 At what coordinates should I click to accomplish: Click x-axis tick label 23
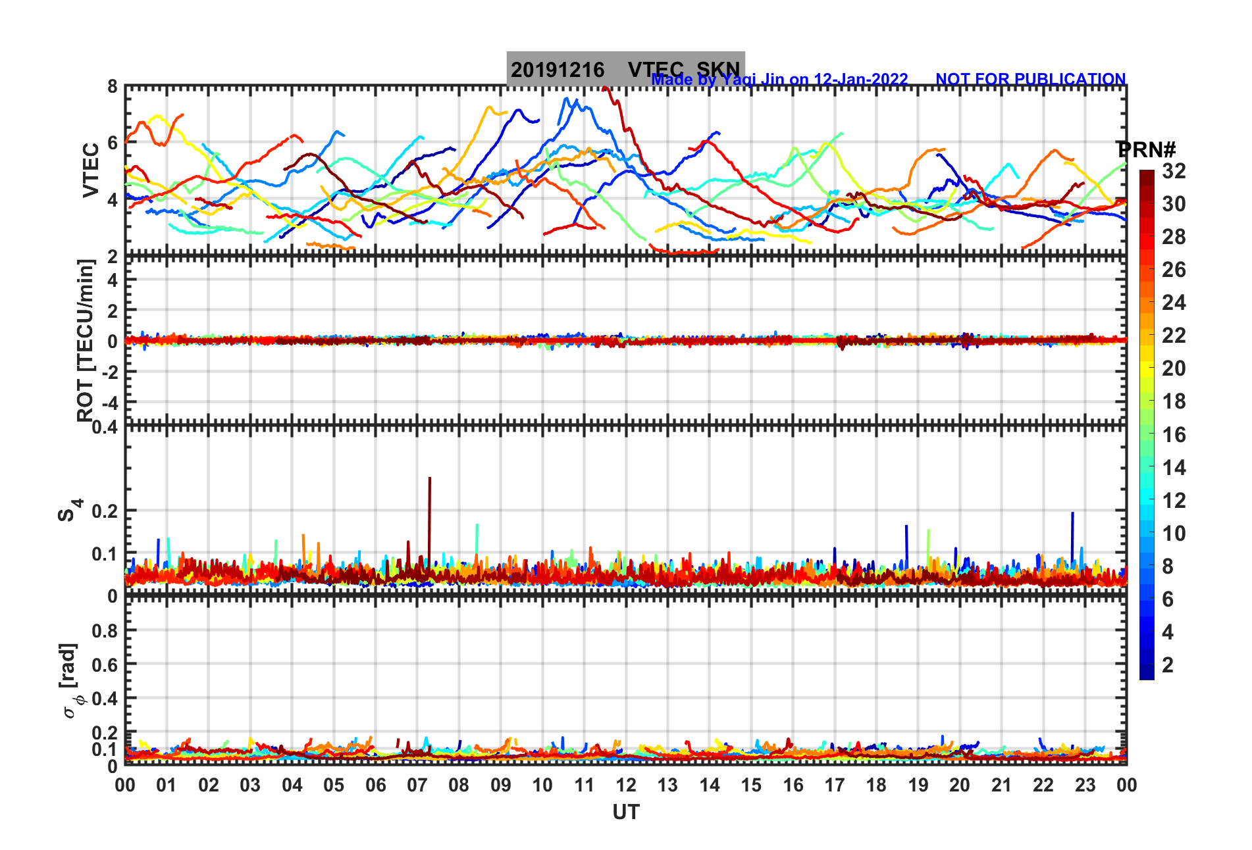1085,785
